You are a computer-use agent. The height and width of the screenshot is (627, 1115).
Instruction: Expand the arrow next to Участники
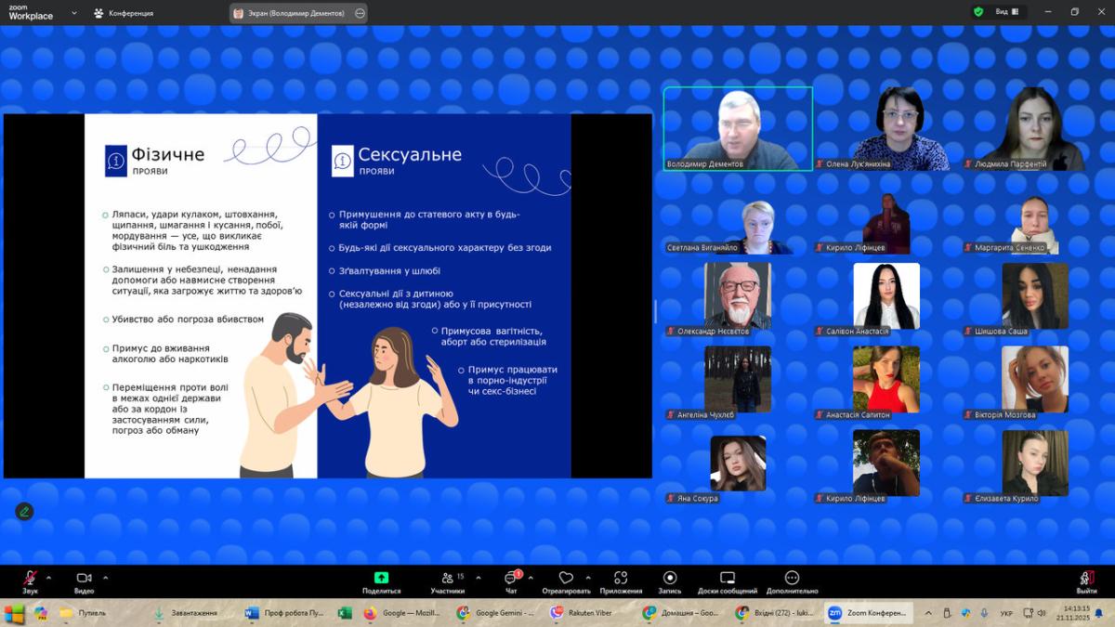click(x=479, y=577)
